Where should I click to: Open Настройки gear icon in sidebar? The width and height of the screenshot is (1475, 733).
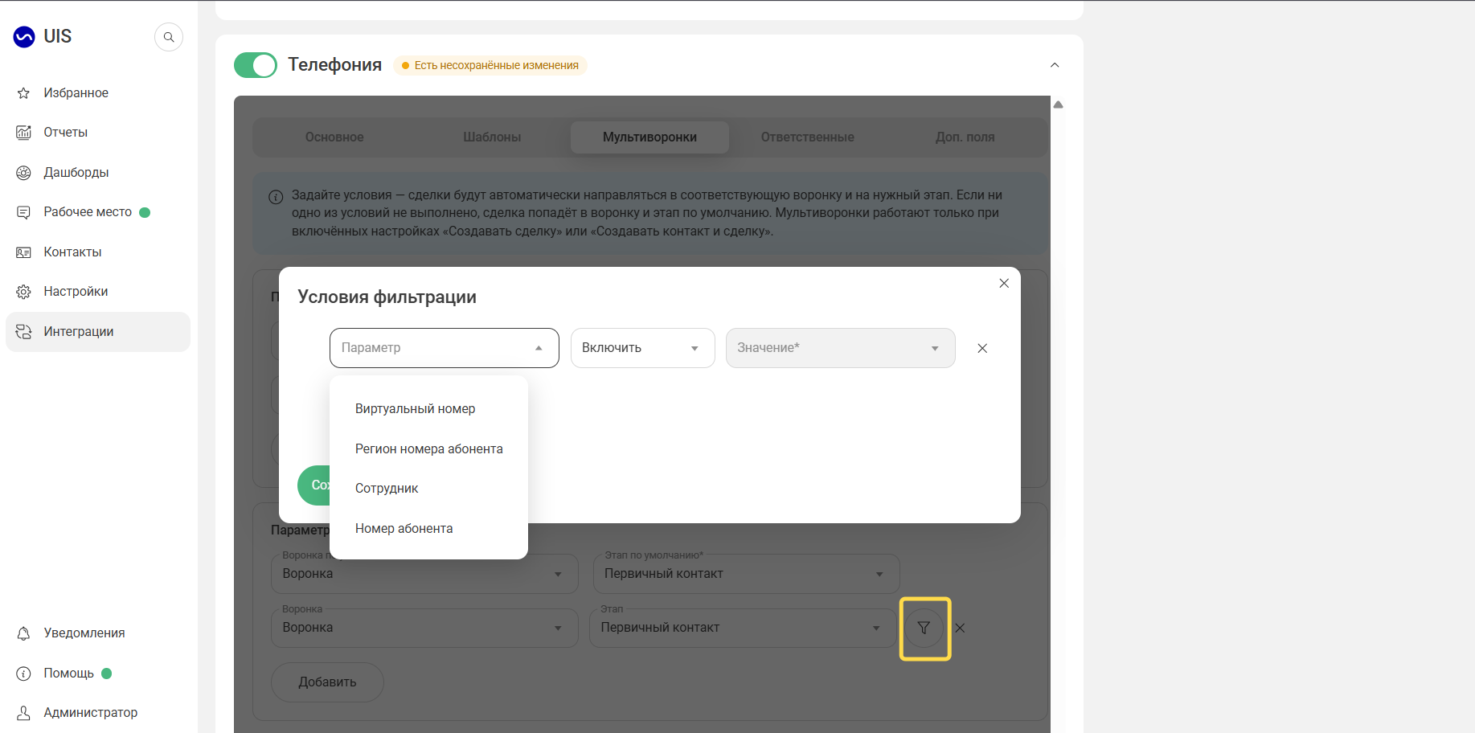pos(24,292)
